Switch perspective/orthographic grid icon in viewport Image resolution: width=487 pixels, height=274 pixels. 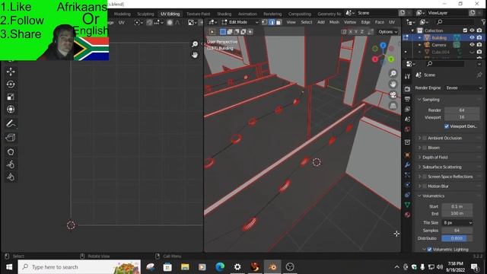coord(393,106)
